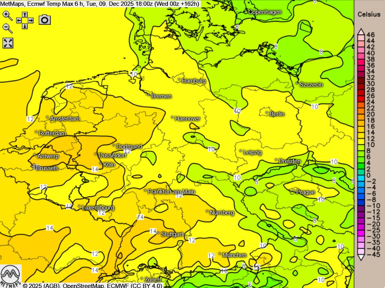Click the MetMaps logo in the corner

click(x=11, y=276)
